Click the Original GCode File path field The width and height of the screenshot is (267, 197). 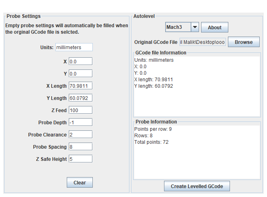click(x=202, y=42)
